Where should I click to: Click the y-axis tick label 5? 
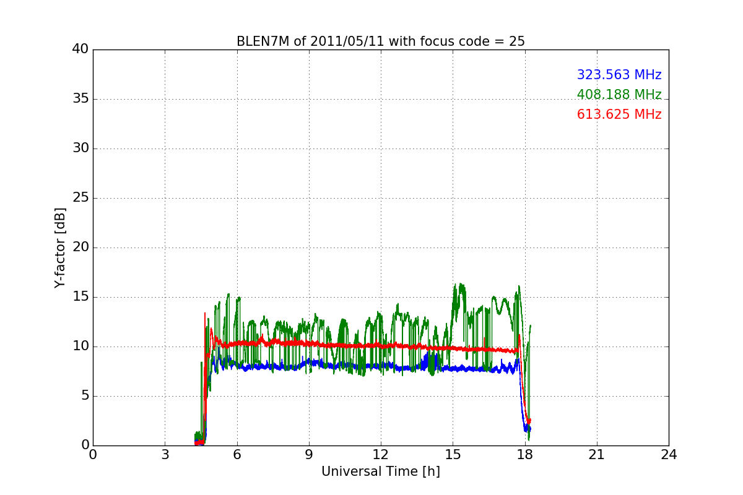[x=84, y=396]
